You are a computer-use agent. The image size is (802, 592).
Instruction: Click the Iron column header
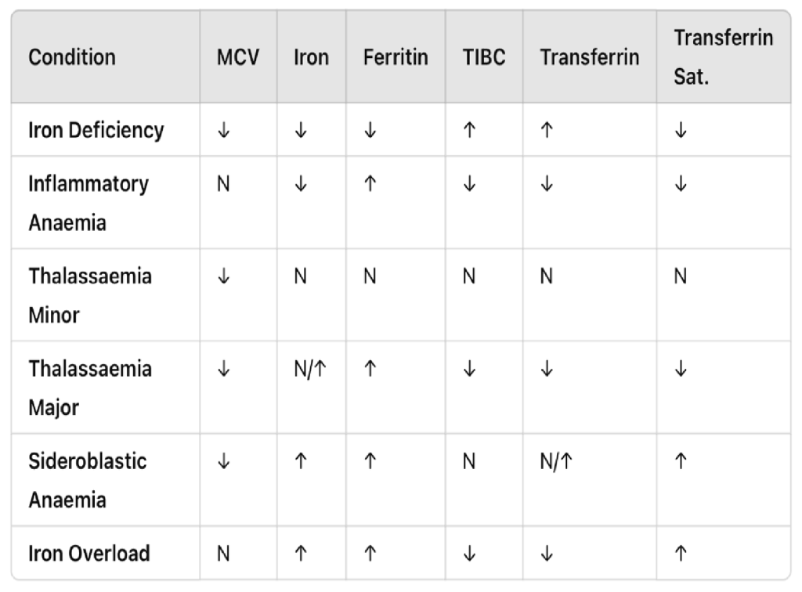(311, 57)
